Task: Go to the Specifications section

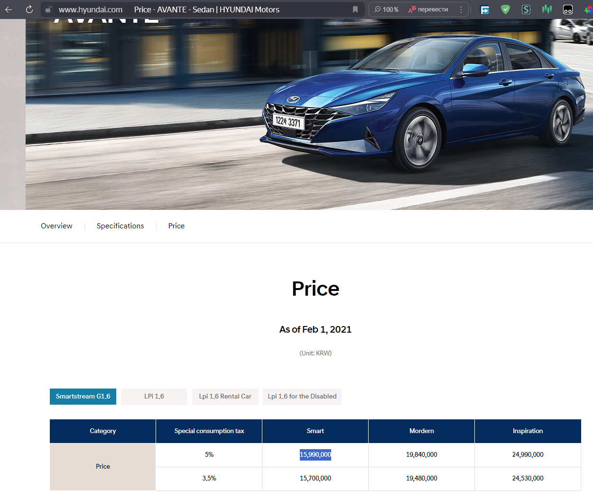Action: click(x=120, y=226)
